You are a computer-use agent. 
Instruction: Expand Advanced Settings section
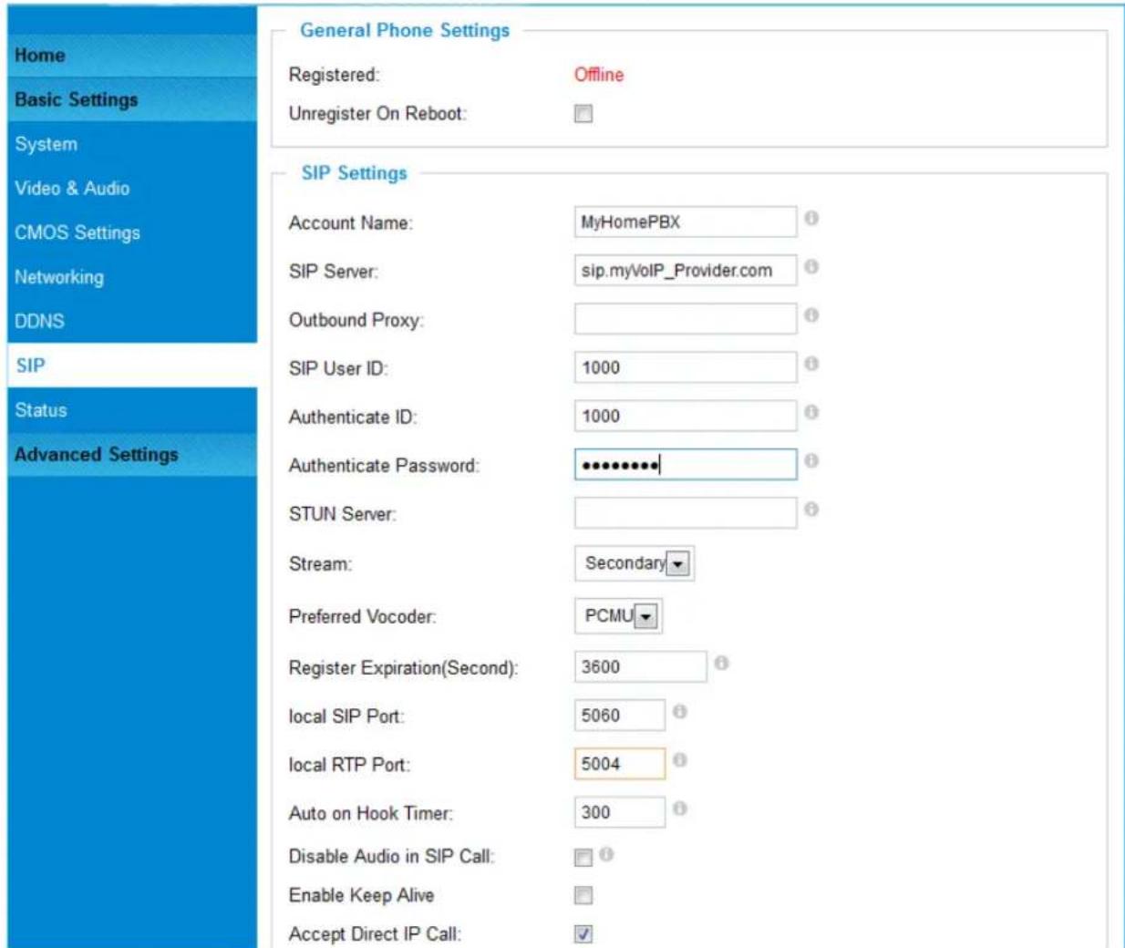click(x=132, y=454)
